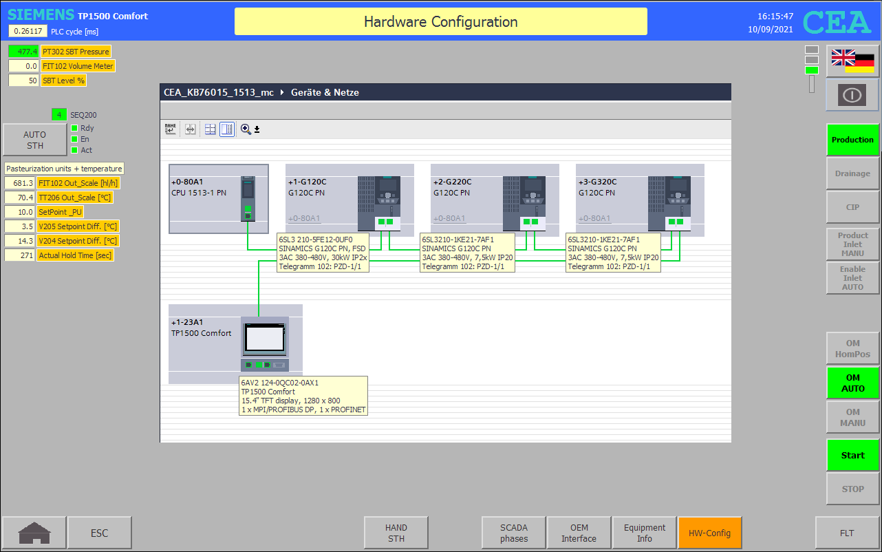Switch language via UK/German flag button
Image resolution: width=882 pixels, height=552 pixels.
point(852,61)
